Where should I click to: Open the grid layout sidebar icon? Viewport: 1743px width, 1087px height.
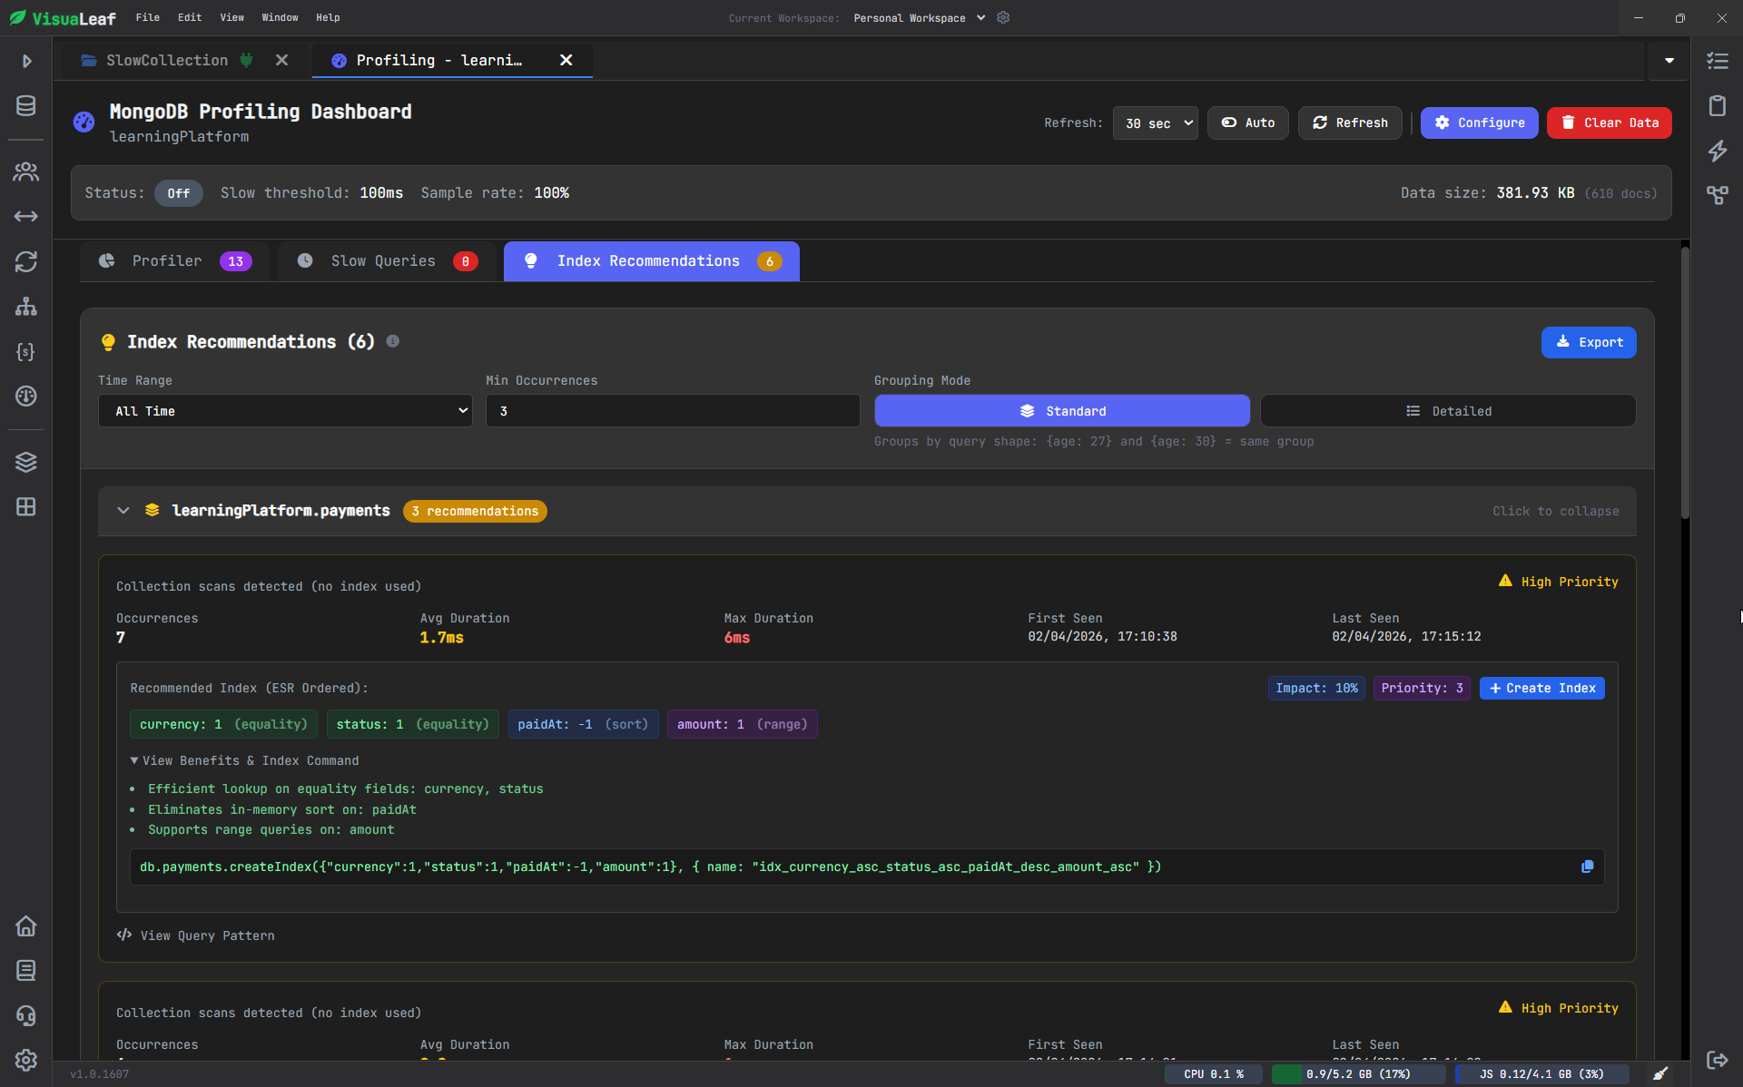pyautogui.click(x=26, y=506)
